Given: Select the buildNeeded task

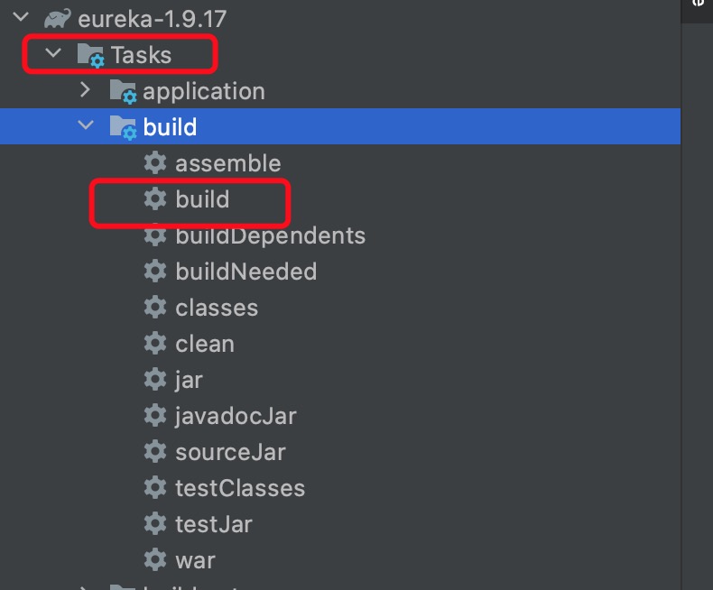Looking at the screenshot, I should point(246,272).
